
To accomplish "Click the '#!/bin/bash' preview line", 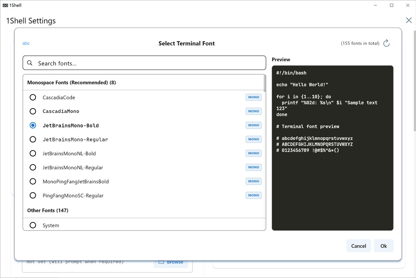I will (x=291, y=73).
